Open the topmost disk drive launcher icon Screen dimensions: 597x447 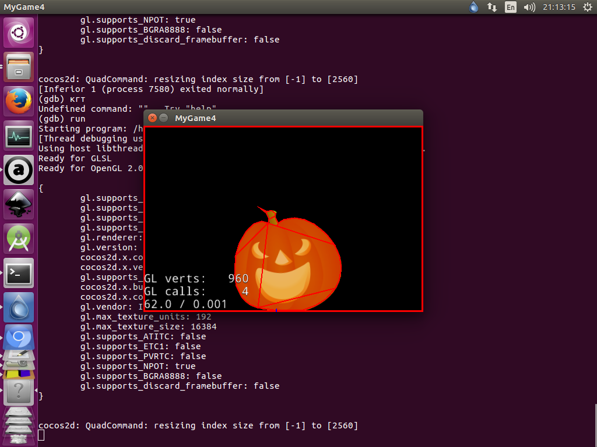coord(19,412)
